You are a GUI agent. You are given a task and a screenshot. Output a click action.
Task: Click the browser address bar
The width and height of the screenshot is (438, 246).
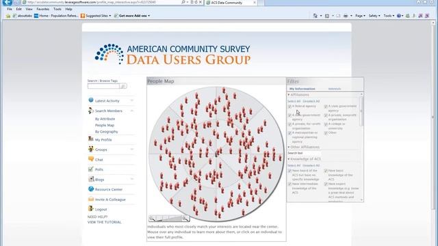pos(101,2)
